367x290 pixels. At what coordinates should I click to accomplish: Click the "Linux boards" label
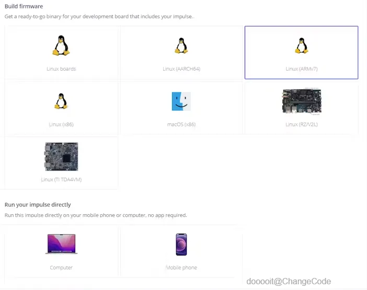61,69
